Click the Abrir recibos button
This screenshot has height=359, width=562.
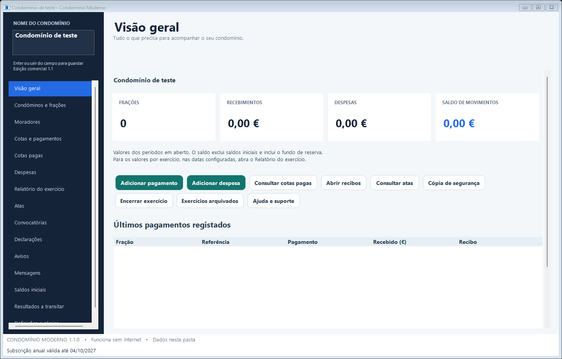(344, 183)
